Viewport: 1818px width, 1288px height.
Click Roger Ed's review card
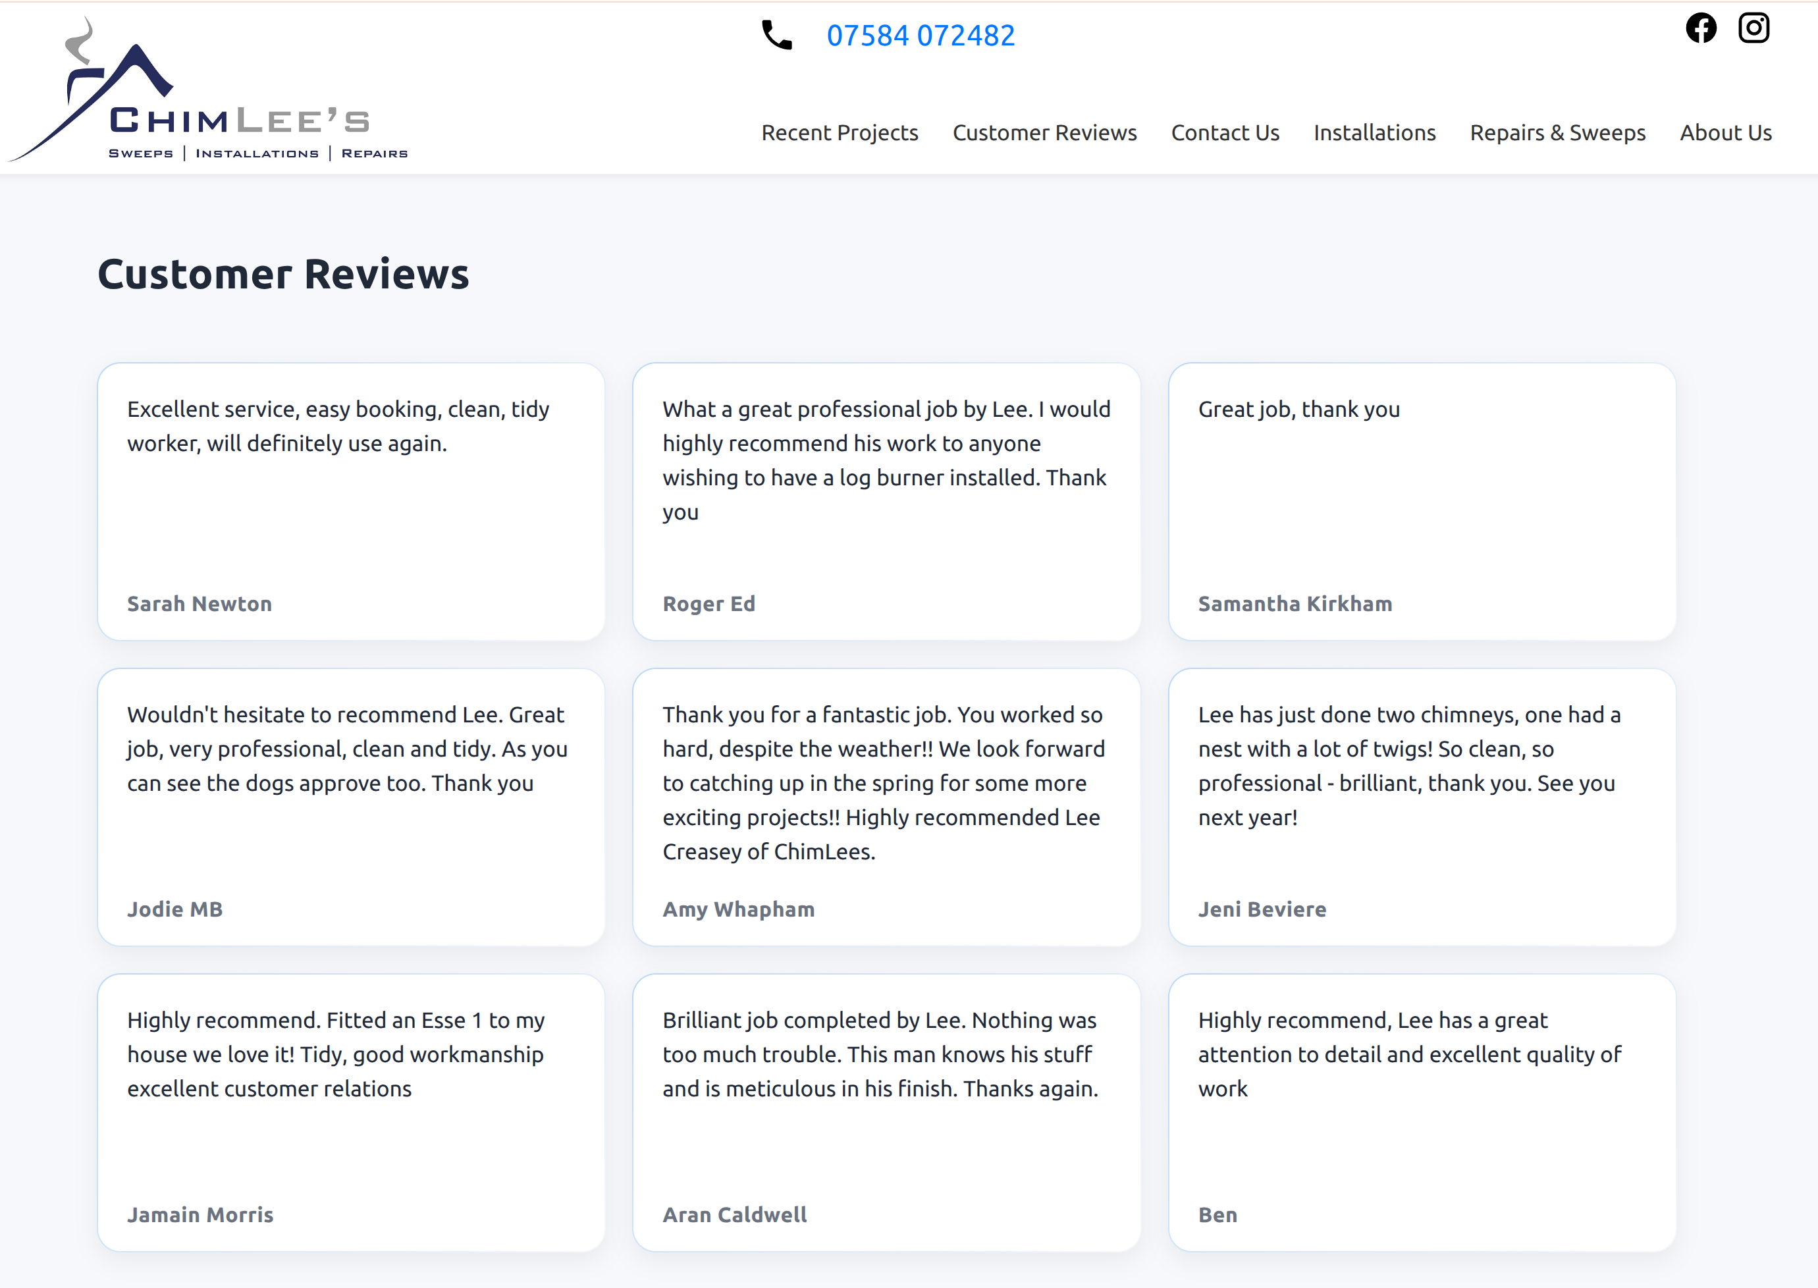point(886,501)
